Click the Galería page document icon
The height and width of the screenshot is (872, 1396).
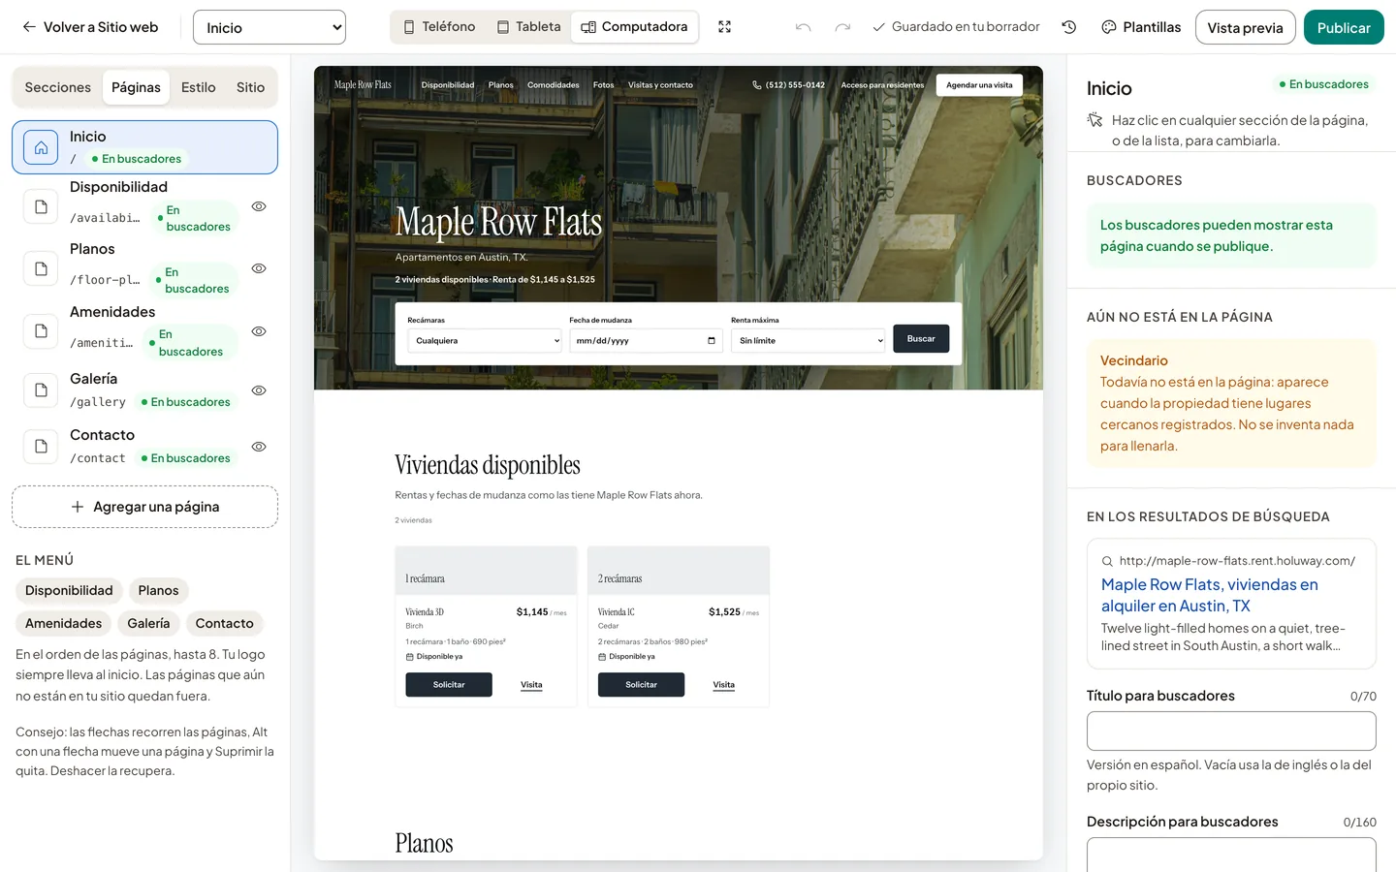tap(41, 390)
